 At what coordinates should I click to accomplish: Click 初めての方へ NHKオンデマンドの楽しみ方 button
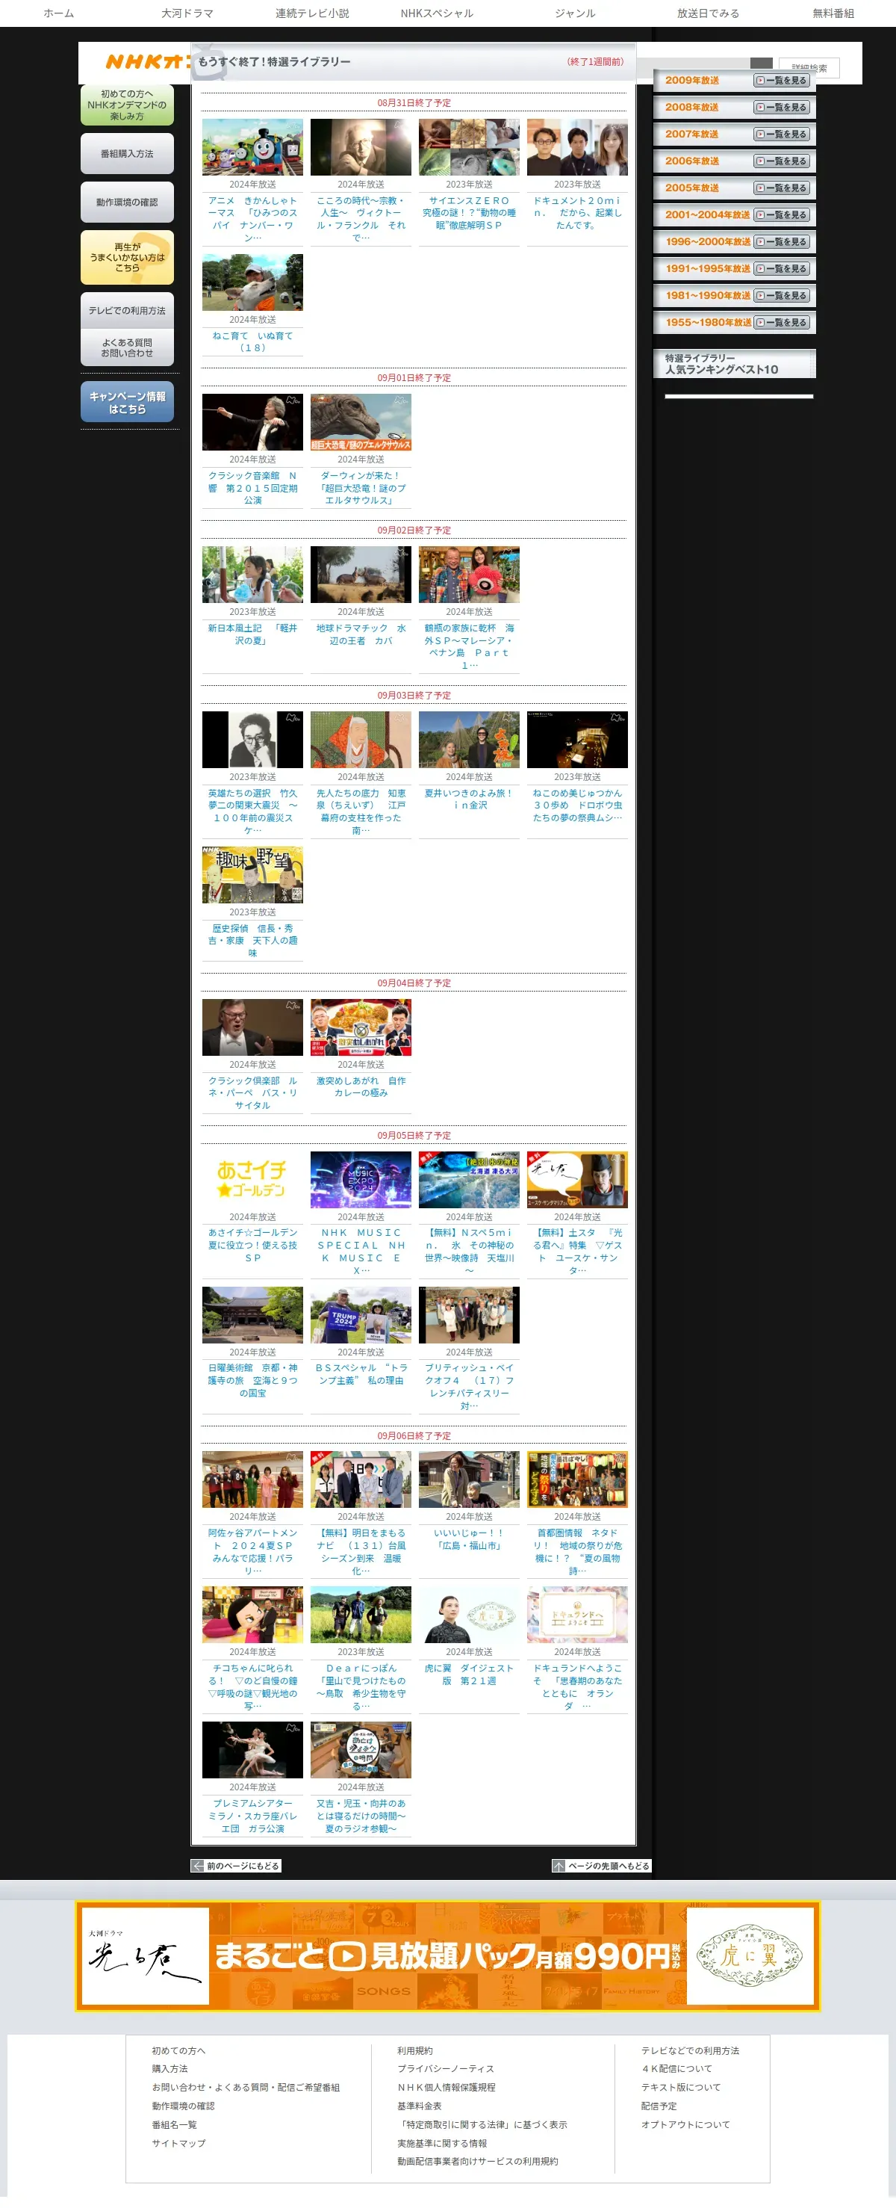(x=127, y=105)
